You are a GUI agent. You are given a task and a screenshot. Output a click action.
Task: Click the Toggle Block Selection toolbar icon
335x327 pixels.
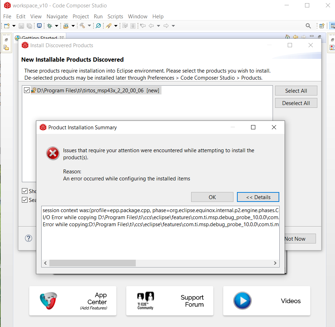pos(133,26)
